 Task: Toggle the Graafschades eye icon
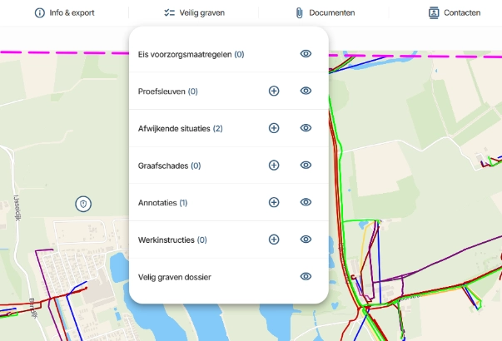pos(306,165)
